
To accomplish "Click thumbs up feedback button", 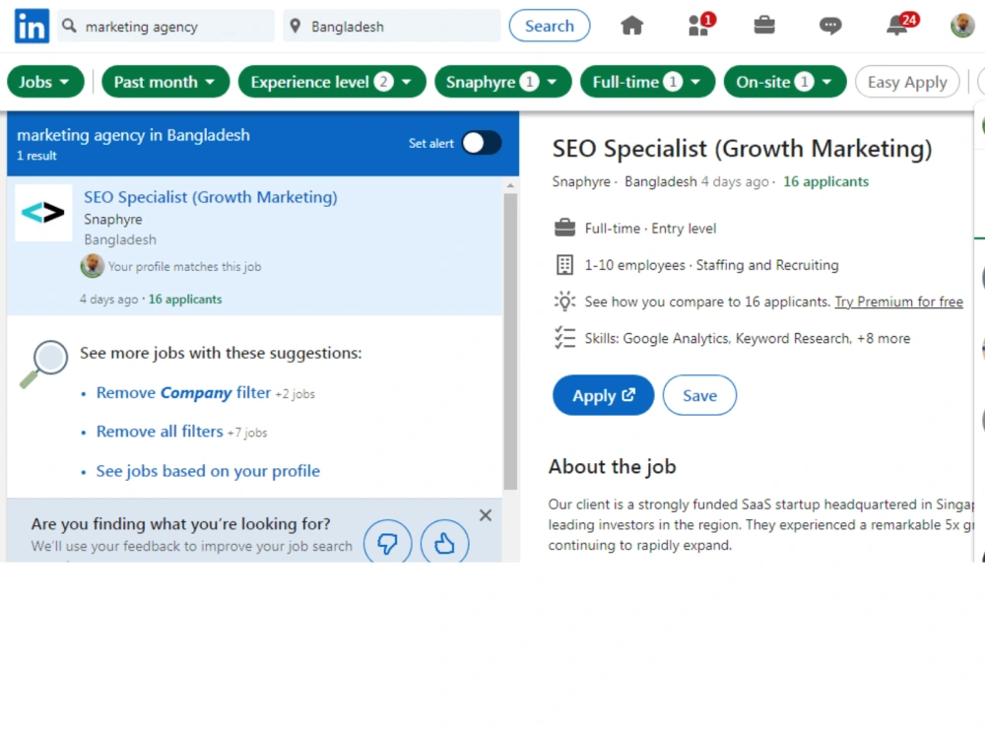I will click(x=444, y=543).
